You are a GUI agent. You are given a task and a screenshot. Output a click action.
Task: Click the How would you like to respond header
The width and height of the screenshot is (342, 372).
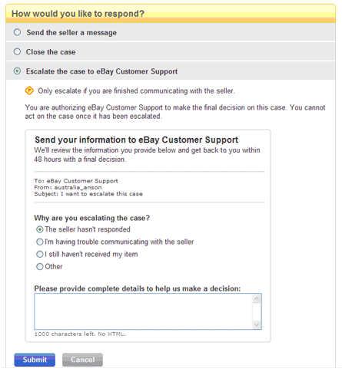(x=78, y=14)
